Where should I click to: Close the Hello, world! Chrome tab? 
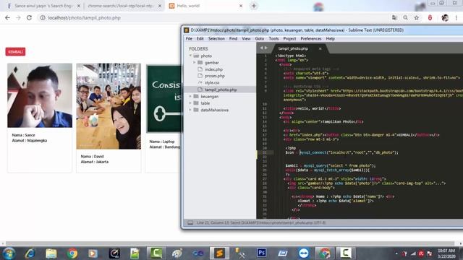point(241,6)
